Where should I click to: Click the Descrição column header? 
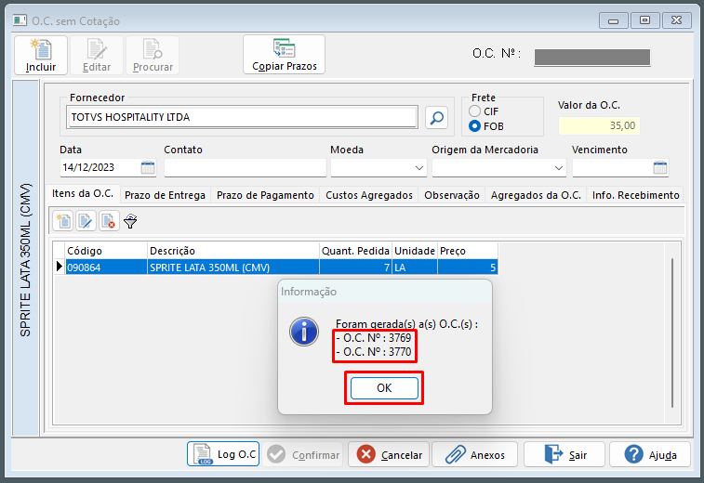point(233,251)
